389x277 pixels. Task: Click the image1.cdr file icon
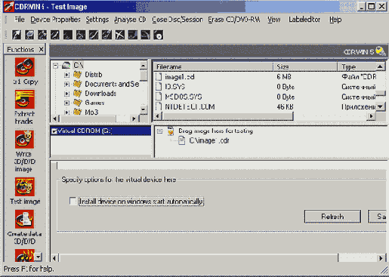point(159,77)
